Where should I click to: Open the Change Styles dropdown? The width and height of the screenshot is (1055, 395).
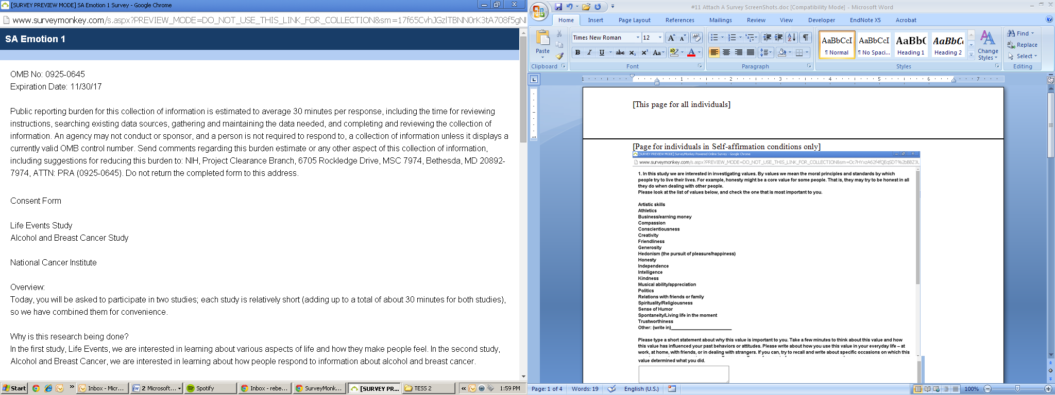(988, 45)
